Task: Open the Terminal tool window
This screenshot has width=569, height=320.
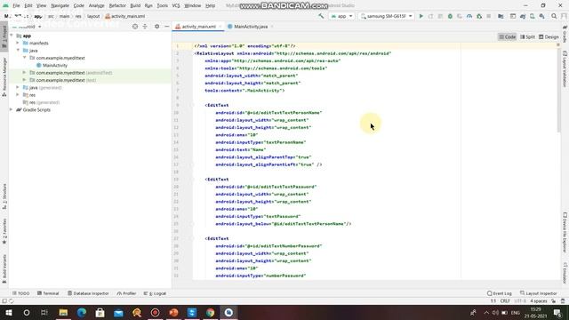Action: (48, 293)
